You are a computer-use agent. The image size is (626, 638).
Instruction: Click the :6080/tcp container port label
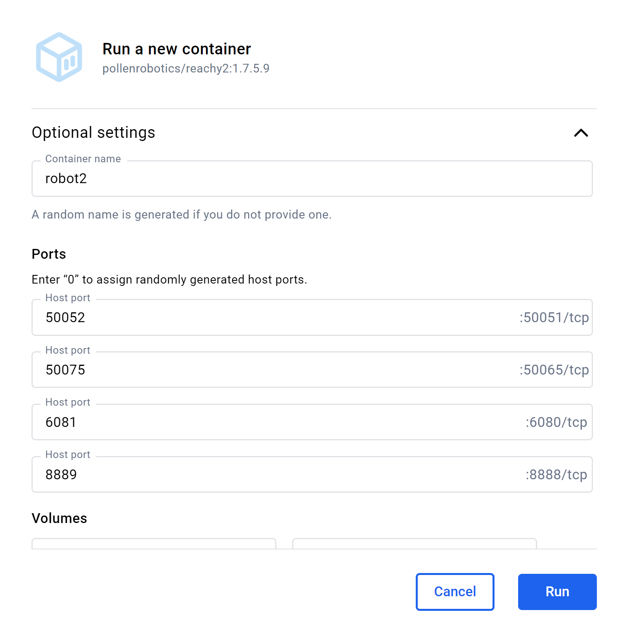click(556, 422)
